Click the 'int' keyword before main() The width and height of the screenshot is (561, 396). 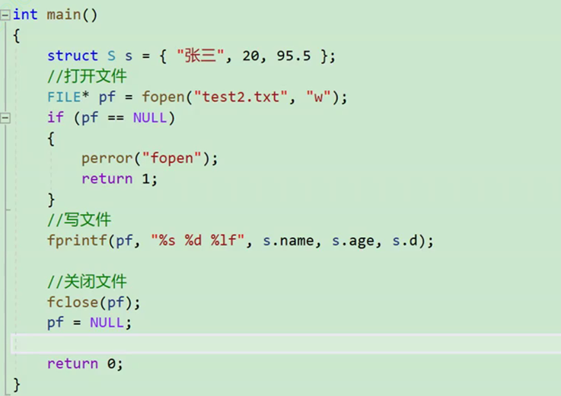click(x=25, y=14)
